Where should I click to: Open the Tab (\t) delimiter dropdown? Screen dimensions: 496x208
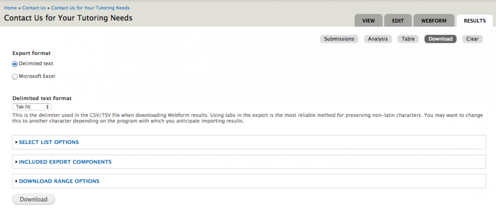[x=32, y=107]
